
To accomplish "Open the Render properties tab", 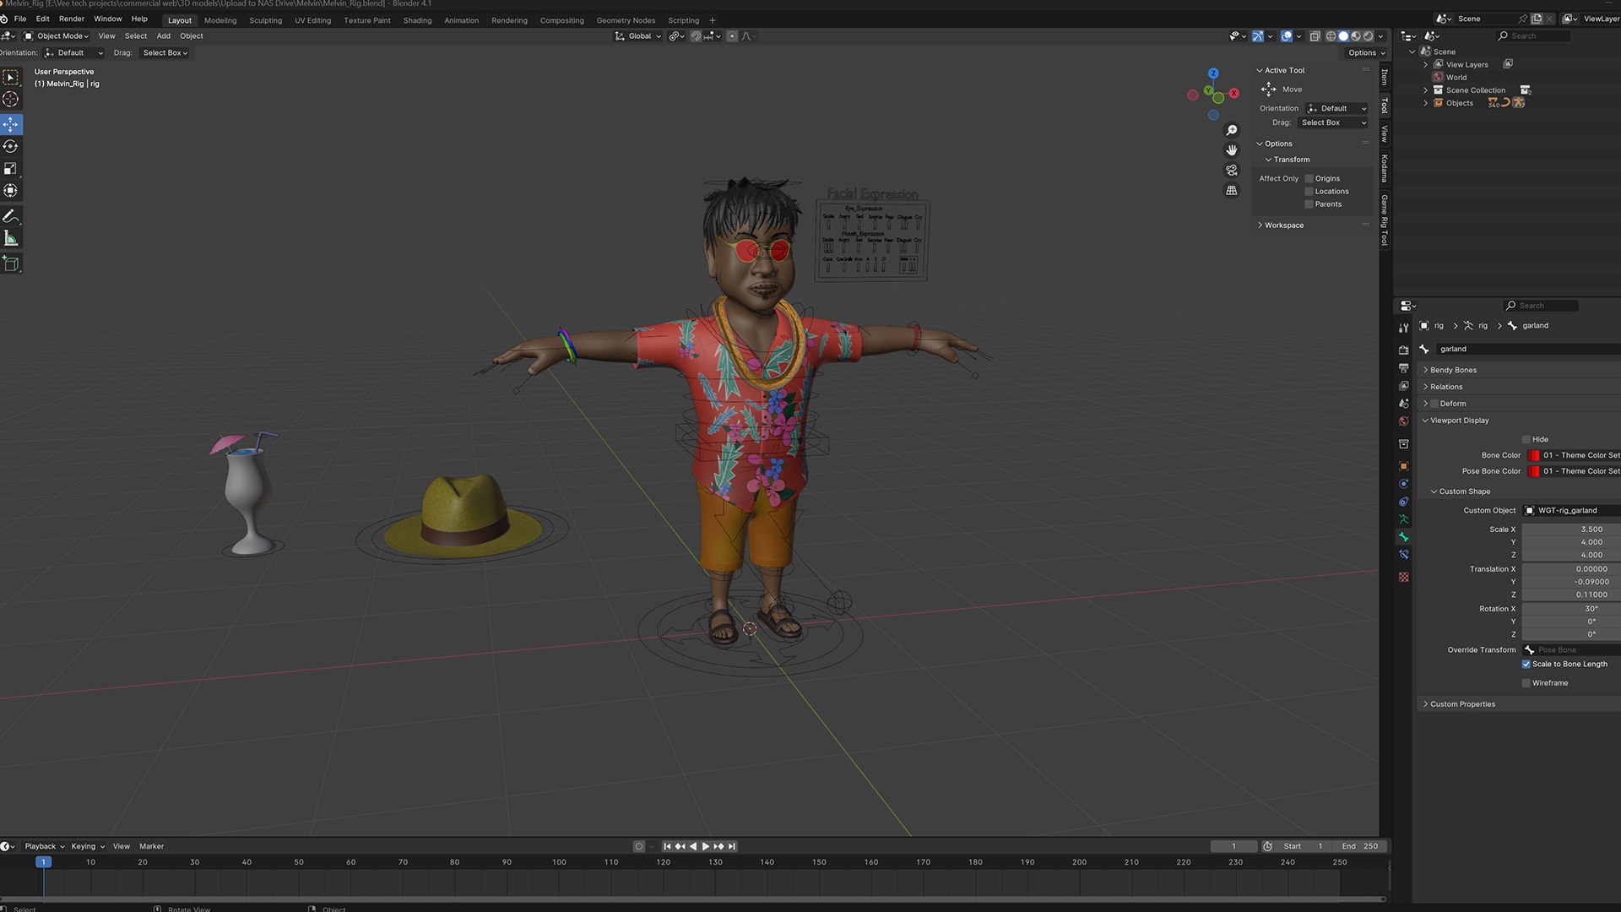I will (1403, 350).
